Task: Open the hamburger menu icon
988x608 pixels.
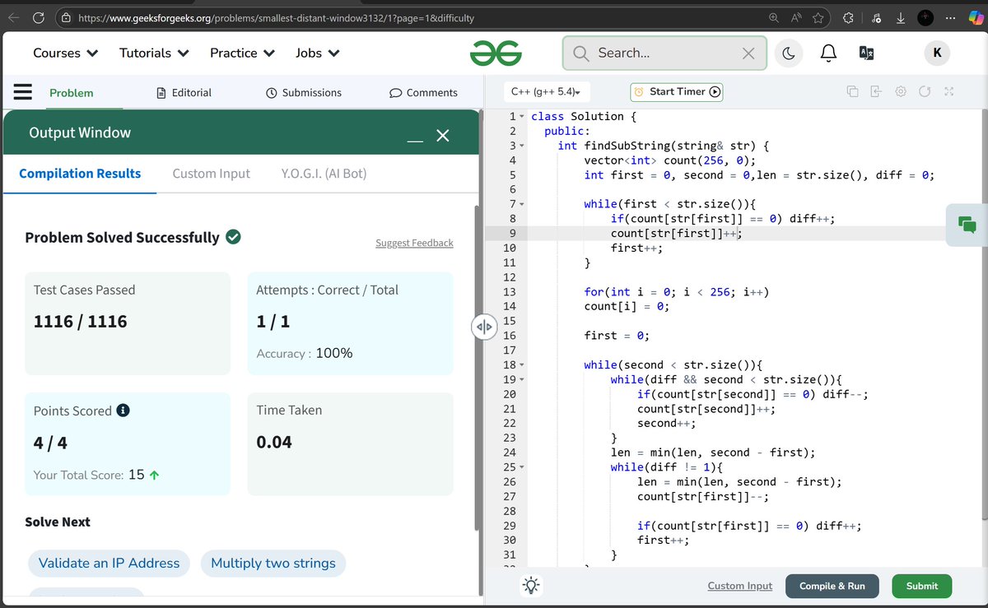Action: (x=22, y=92)
